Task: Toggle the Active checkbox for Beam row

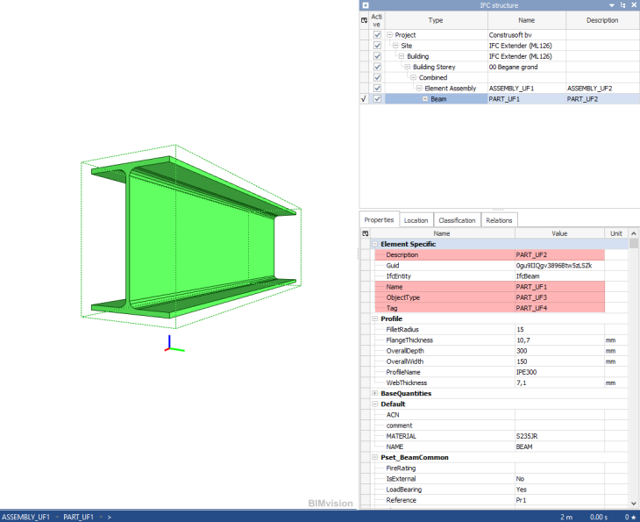Action: pos(377,99)
